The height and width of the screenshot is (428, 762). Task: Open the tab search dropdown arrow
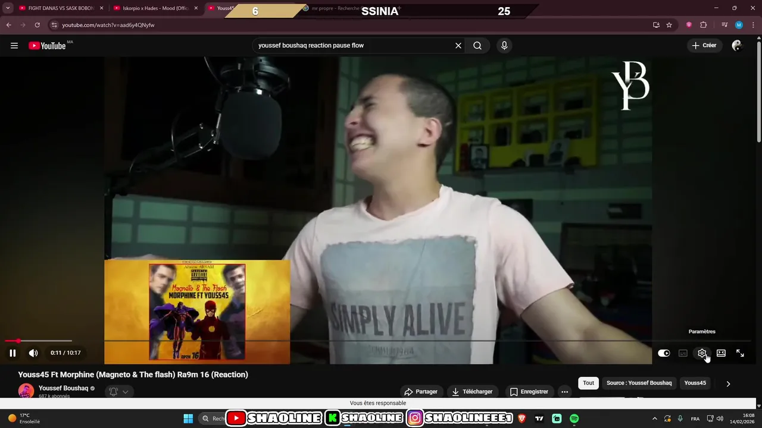(8, 8)
